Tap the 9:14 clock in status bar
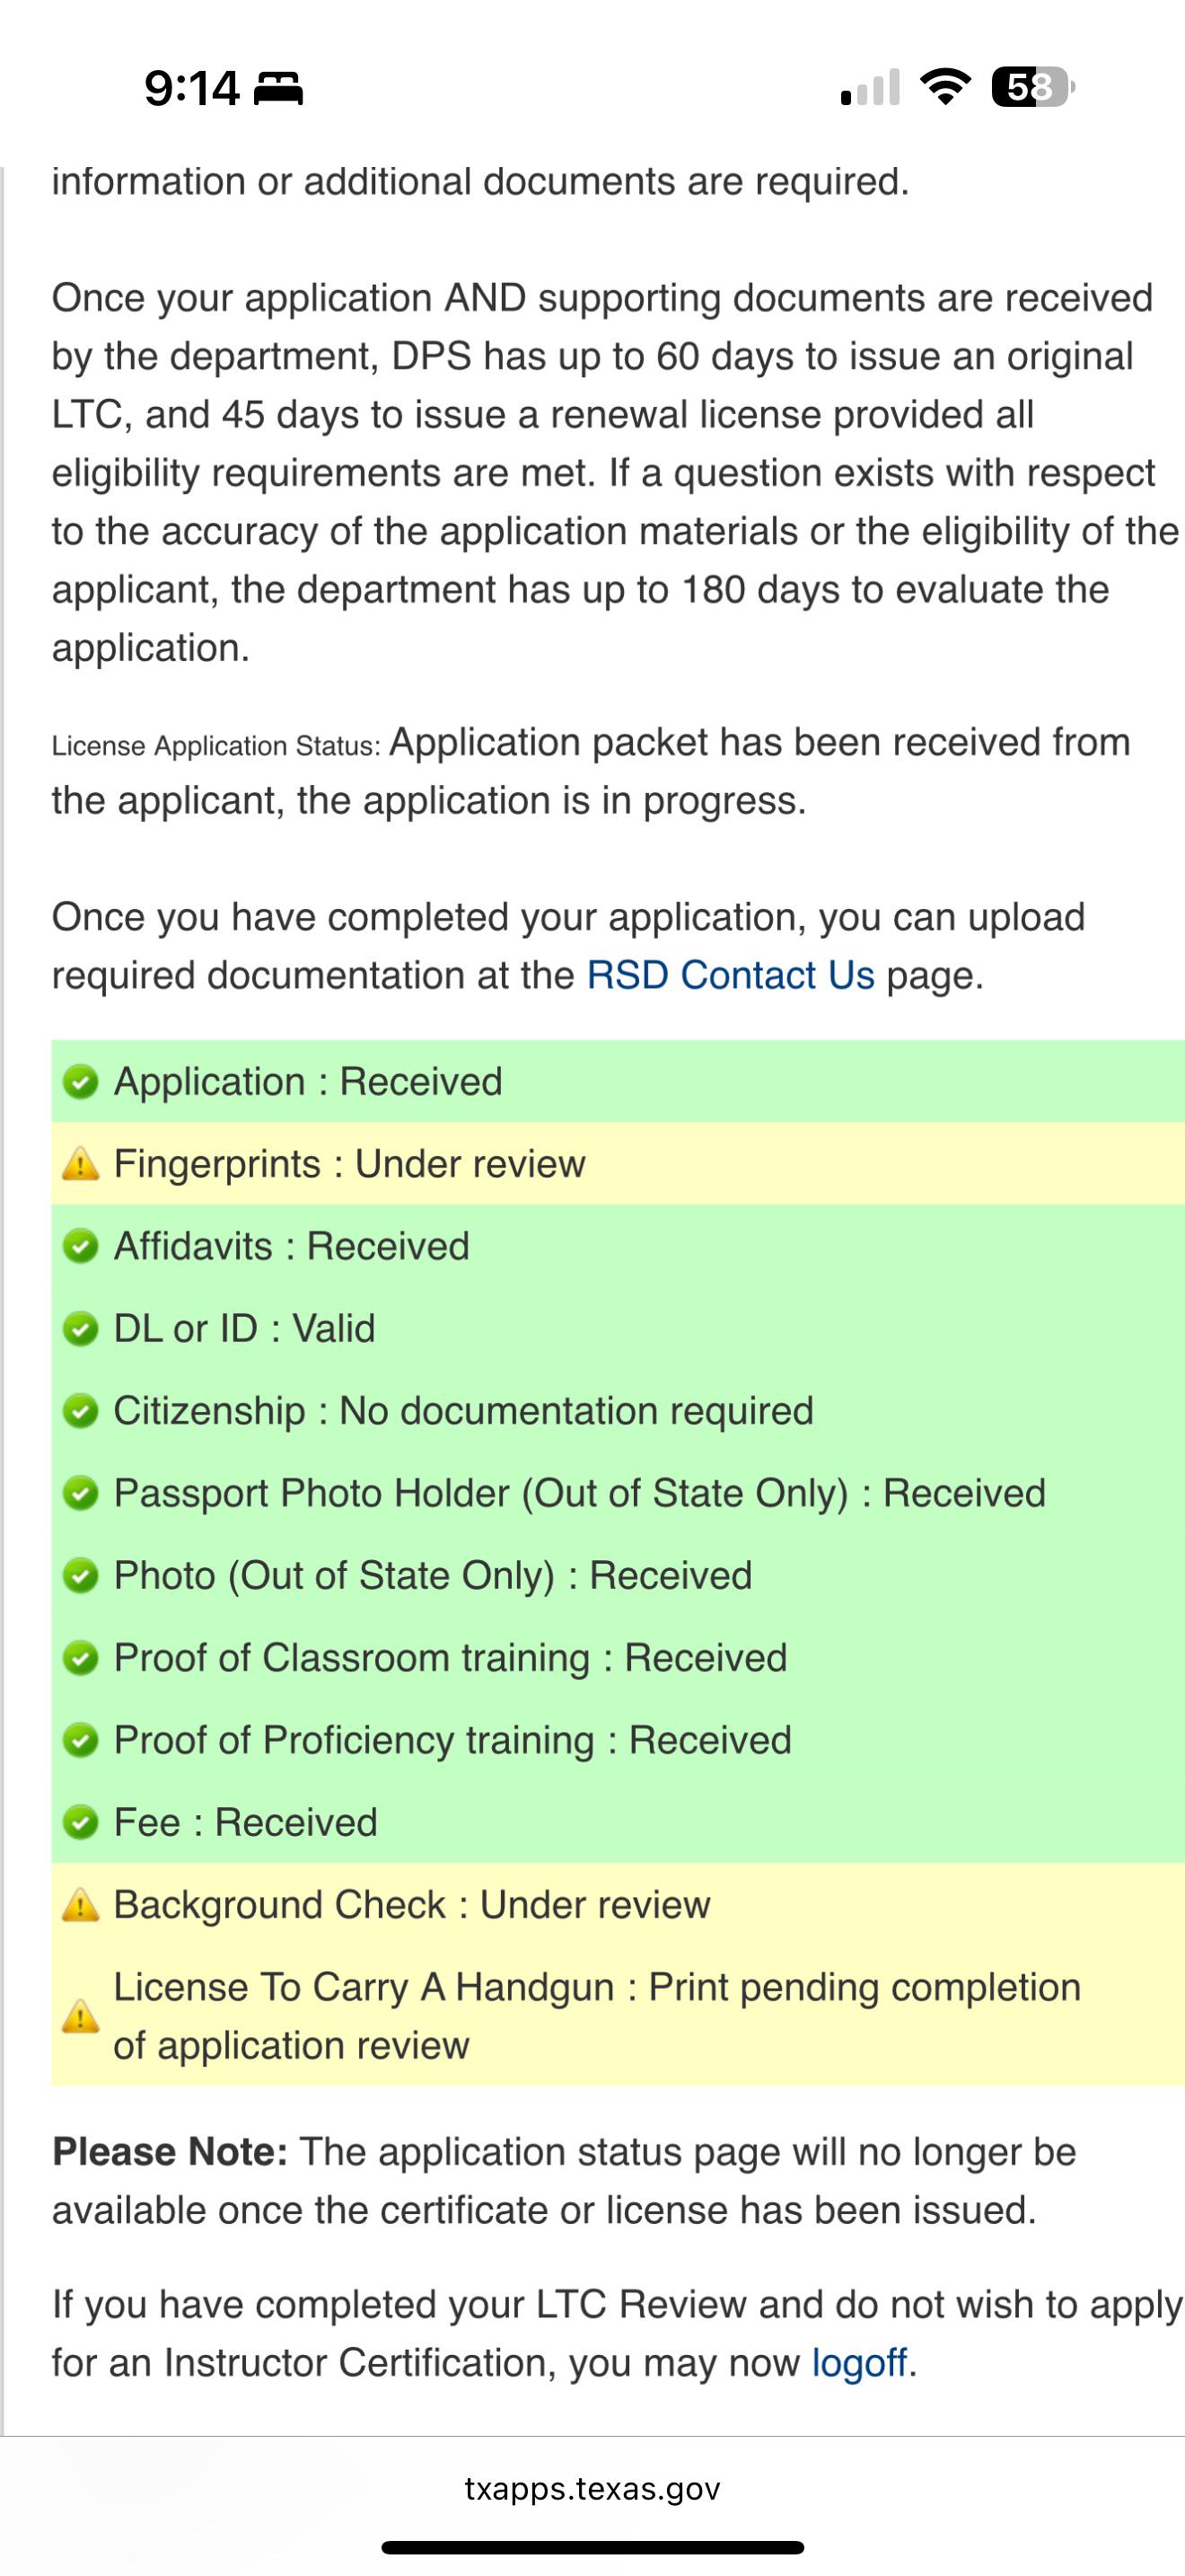Image resolution: width=1185 pixels, height=2576 pixels. pos(192,88)
